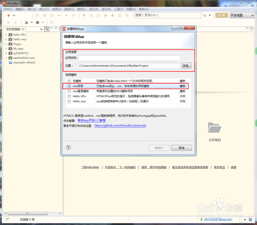Click the example-refresh folder icon

tap(11, 62)
